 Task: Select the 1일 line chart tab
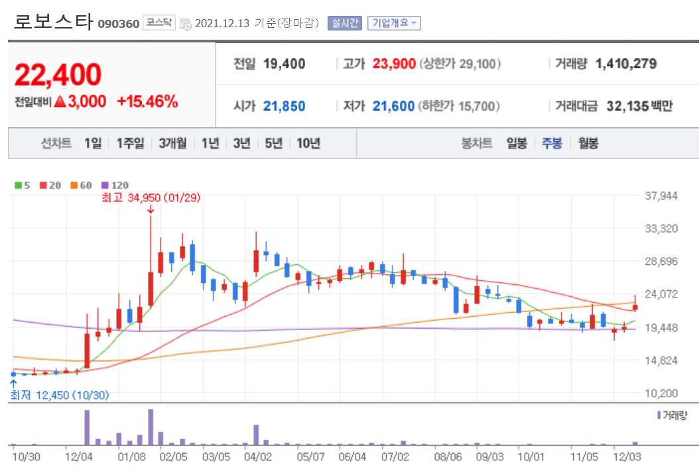tap(93, 143)
